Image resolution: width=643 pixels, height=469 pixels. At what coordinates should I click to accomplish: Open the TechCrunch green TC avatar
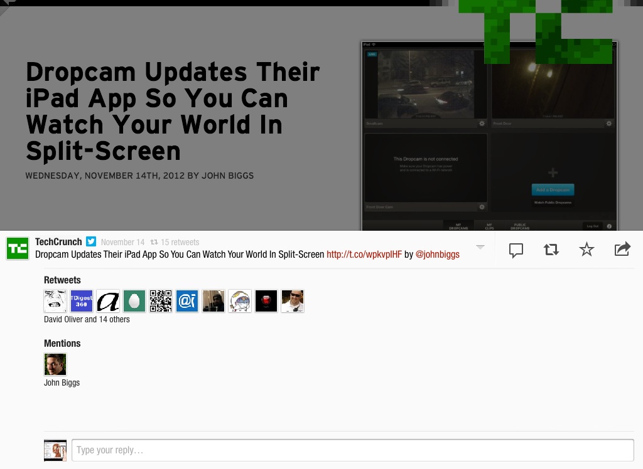[x=18, y=248]
